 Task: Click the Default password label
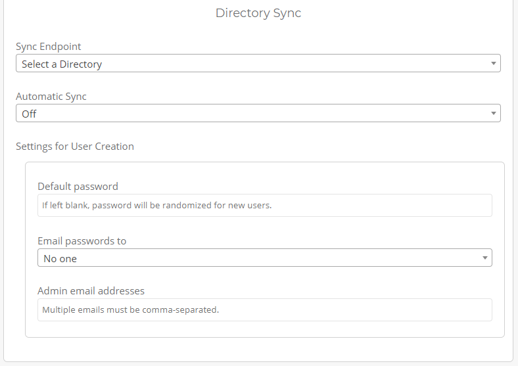coord(78,187)
